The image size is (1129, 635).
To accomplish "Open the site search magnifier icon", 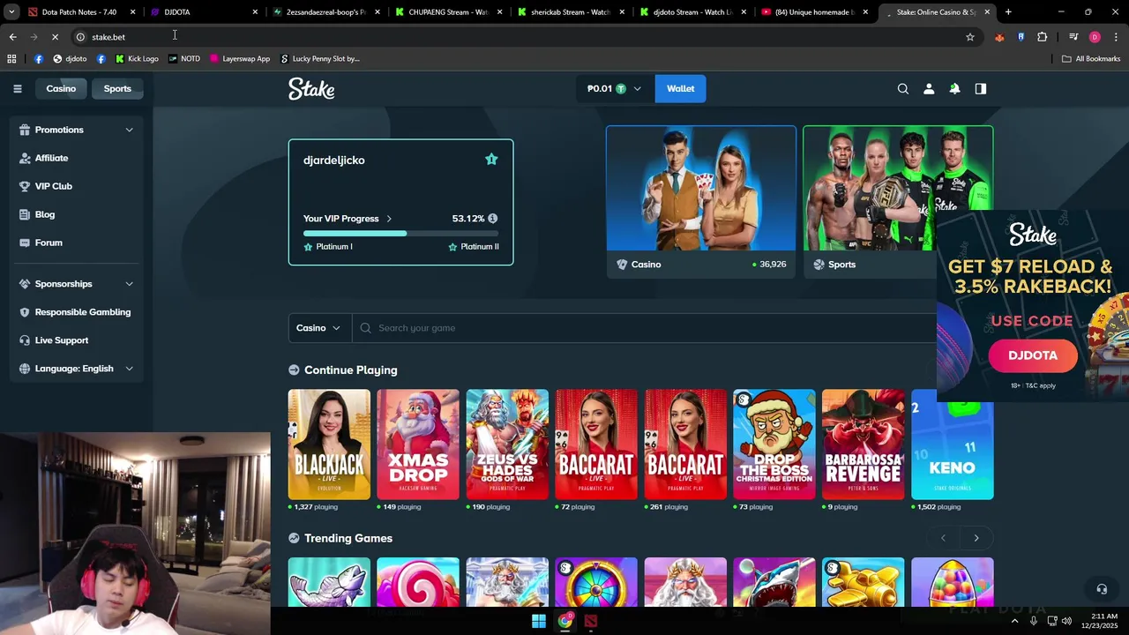I will pyautogui.click(x=902, y=88).
